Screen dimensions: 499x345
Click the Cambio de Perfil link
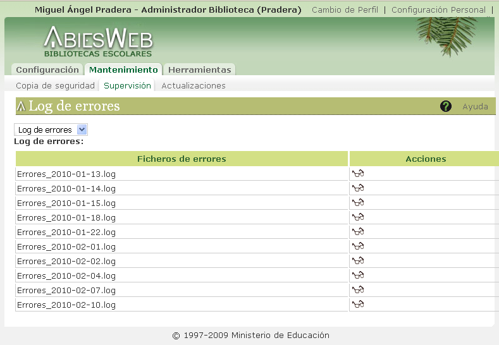345,10
